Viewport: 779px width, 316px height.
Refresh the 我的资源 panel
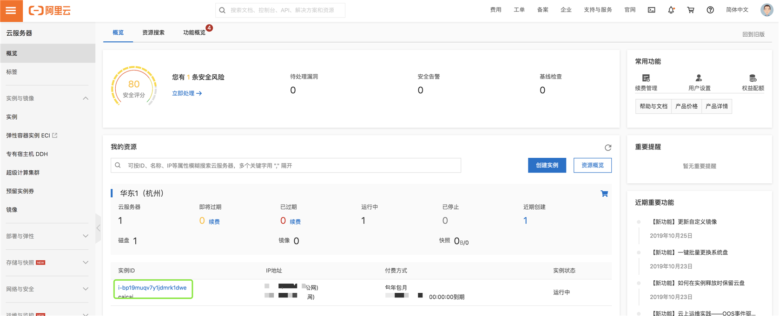click(608, 148)
